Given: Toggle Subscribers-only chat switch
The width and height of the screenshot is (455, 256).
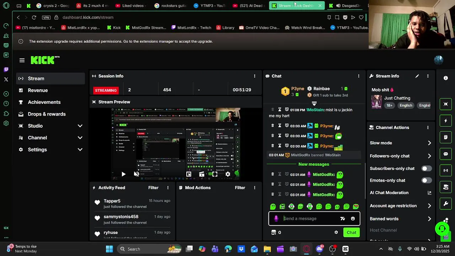Looking at the screenshot, I should click(x=427, y=169).
